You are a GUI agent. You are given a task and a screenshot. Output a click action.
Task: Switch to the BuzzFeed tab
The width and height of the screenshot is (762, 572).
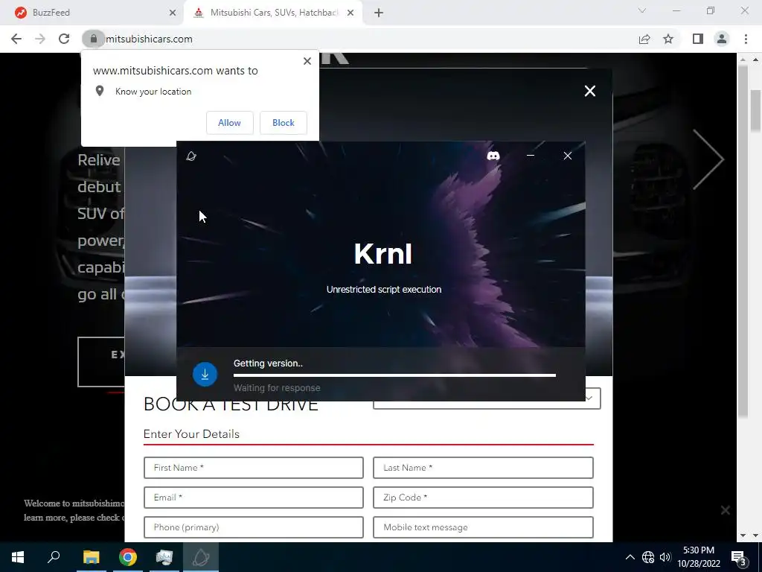[x=92, y=13]
